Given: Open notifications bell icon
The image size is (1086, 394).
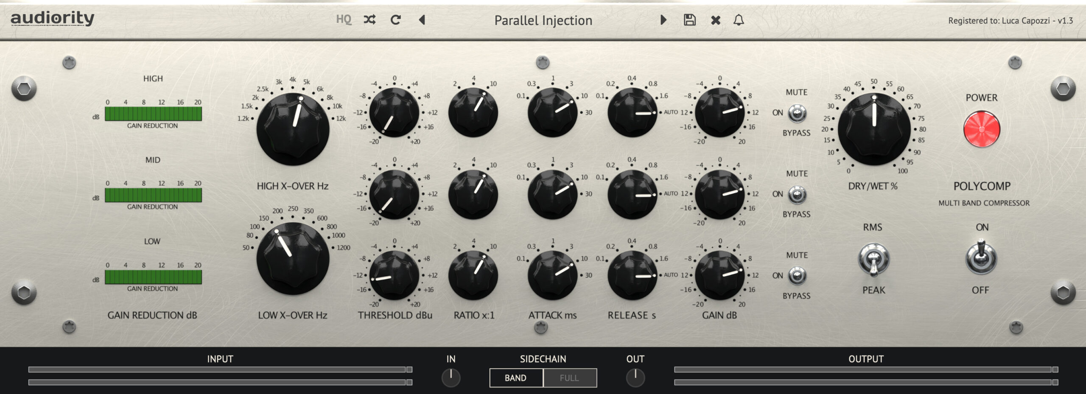Looking at the screenshot, I should pos(739,20).
